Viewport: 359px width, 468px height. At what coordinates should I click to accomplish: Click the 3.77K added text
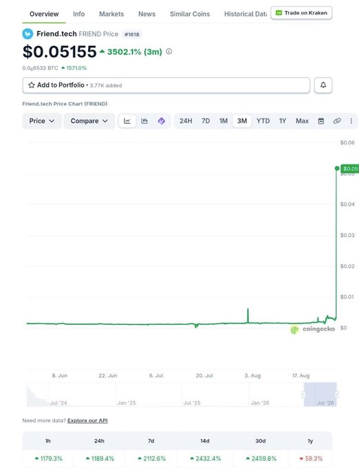point(106,85)
